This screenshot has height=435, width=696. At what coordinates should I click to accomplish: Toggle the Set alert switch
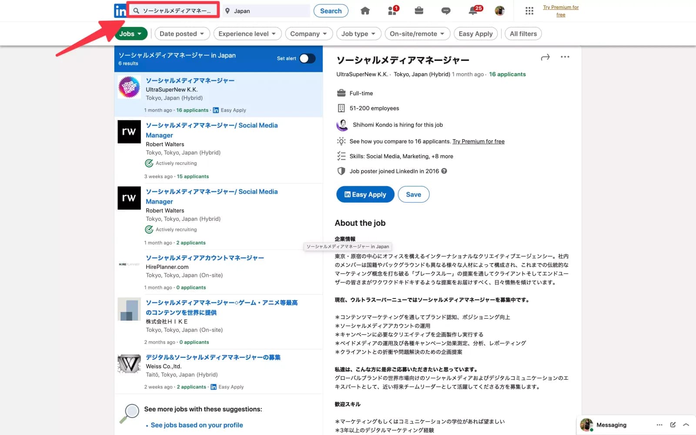pyautogui.click(x=307, y=58)
